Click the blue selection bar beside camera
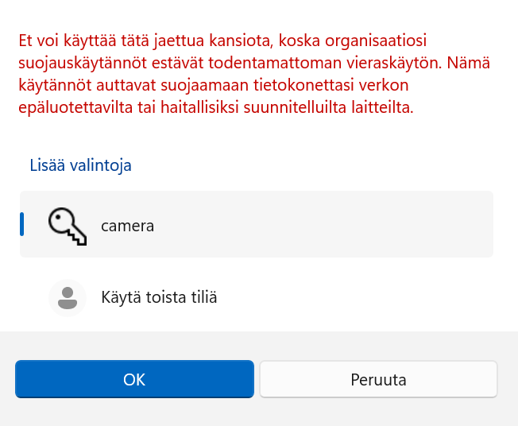518x426 pixels. coord(22,224)
